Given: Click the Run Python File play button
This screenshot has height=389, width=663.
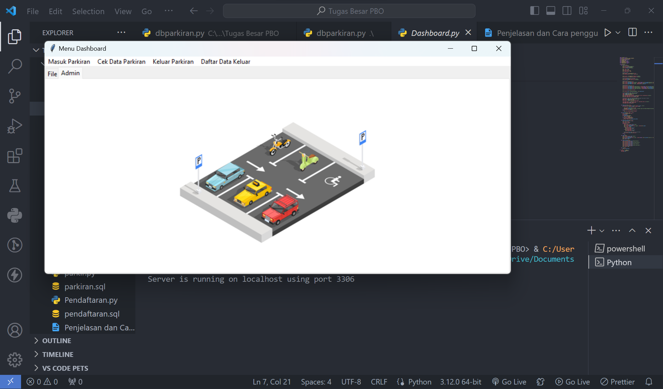Looking at the screenshot, I should point(607,33).
